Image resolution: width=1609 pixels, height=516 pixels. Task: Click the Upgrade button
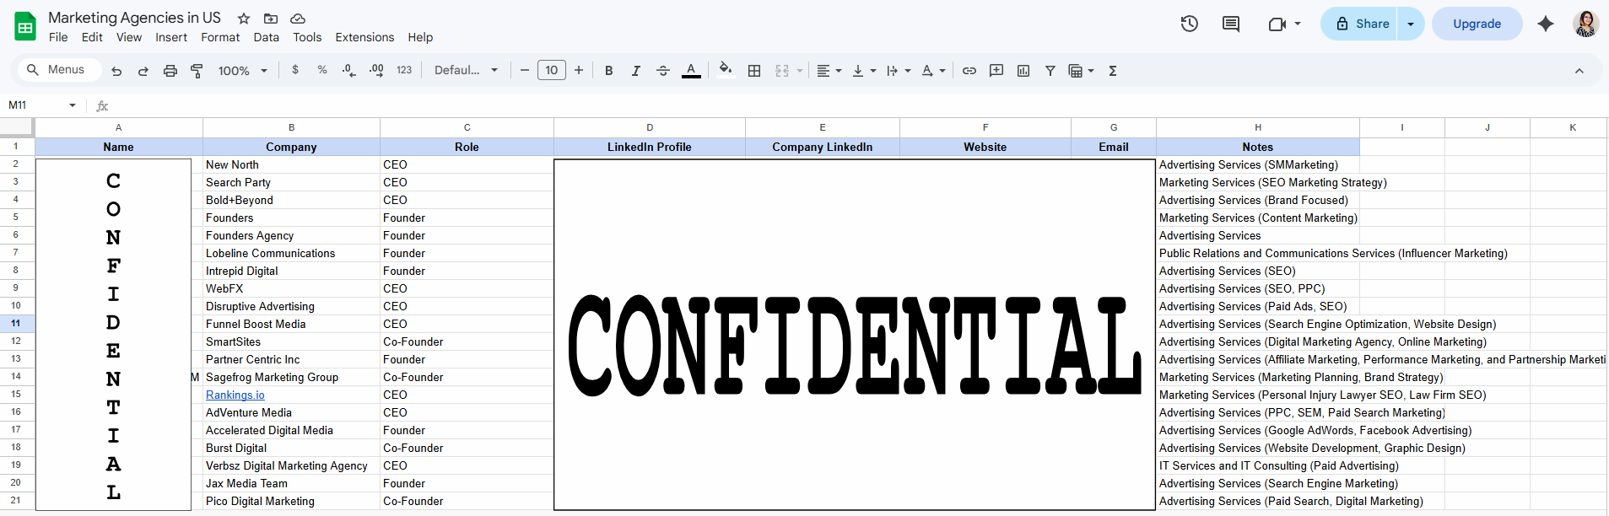point(1477,24)
